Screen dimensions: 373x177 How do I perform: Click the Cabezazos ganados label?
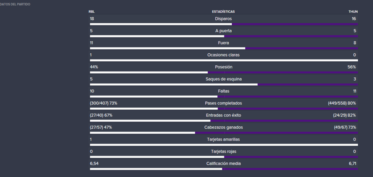(224, 127)
